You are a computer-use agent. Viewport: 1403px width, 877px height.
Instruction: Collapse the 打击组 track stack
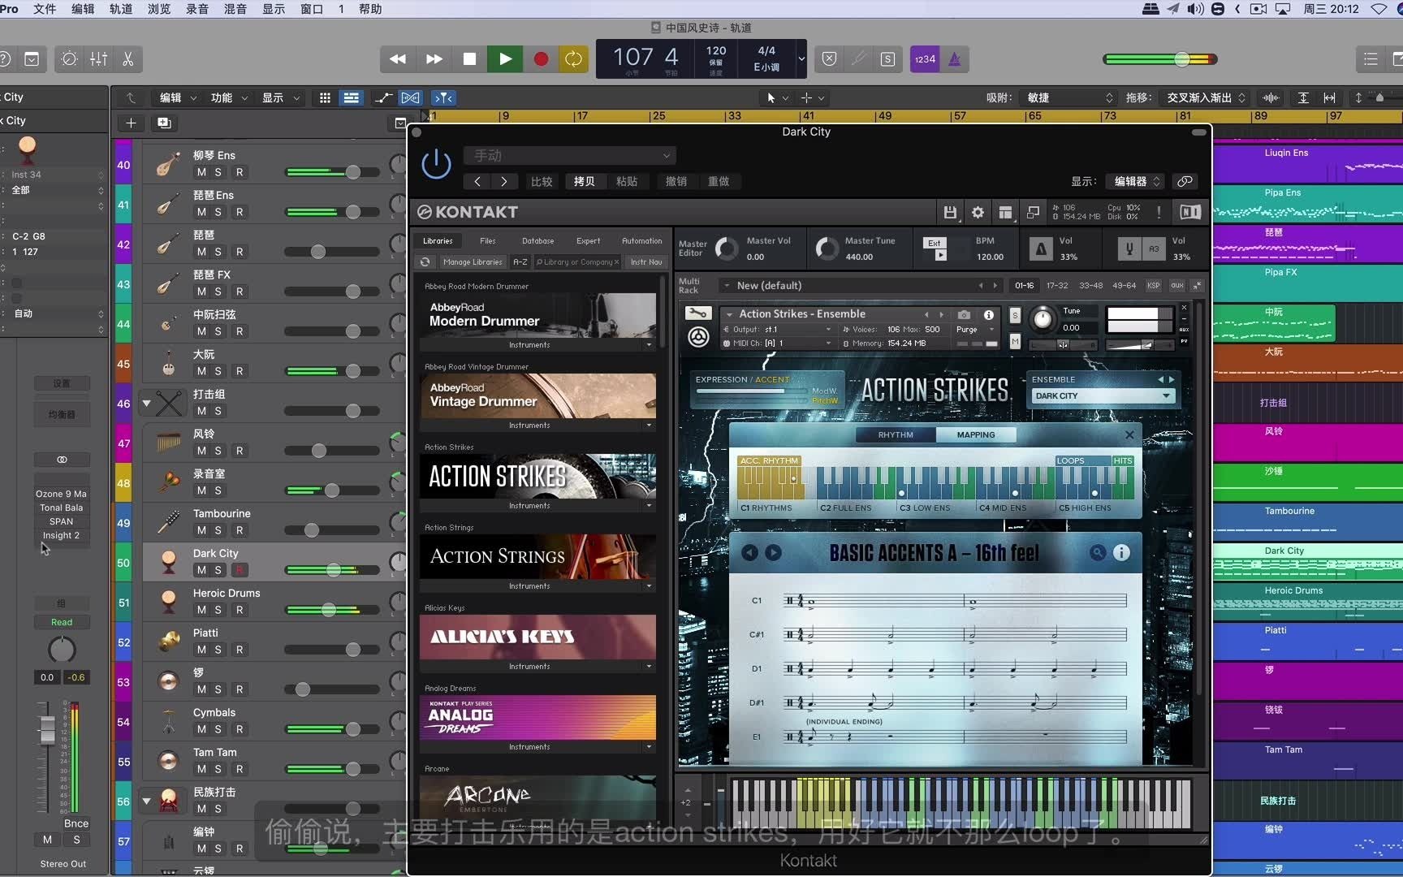pos(147,403)
